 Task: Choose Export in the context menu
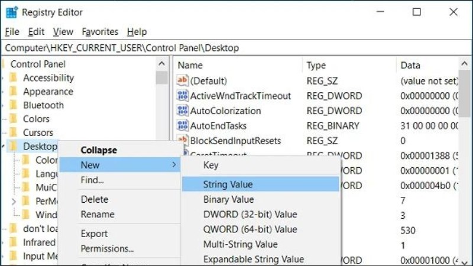(120, 233)
